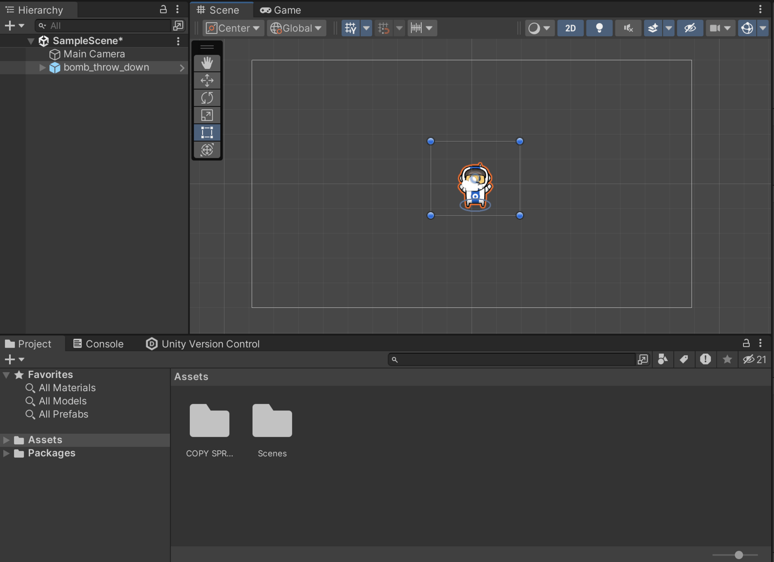Open the Scene view three-dot menu
774x562 pixels.
tap(760, 9)
